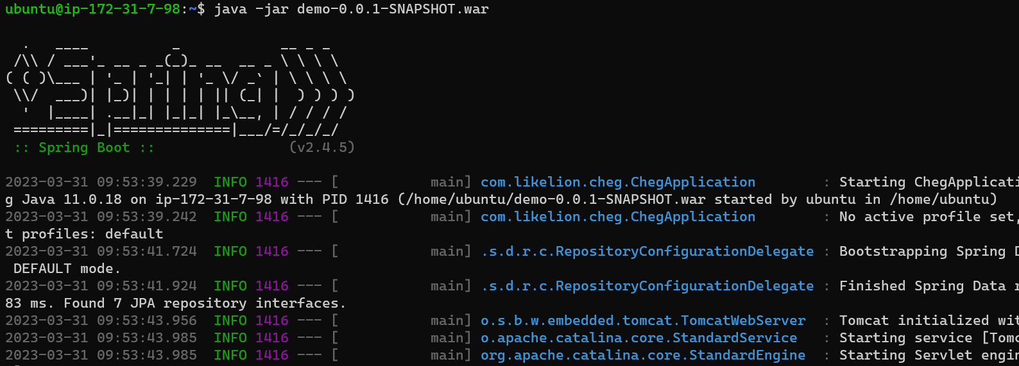Click the o.apache.catalina.core.StandardService logger name

pos(639,338)
